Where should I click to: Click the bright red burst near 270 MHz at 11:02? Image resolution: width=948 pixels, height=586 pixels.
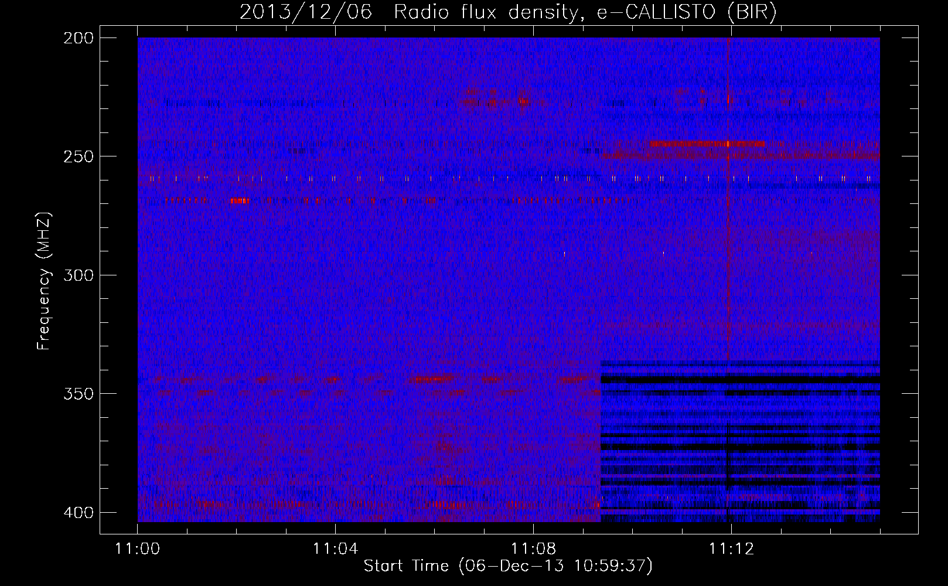240,201
